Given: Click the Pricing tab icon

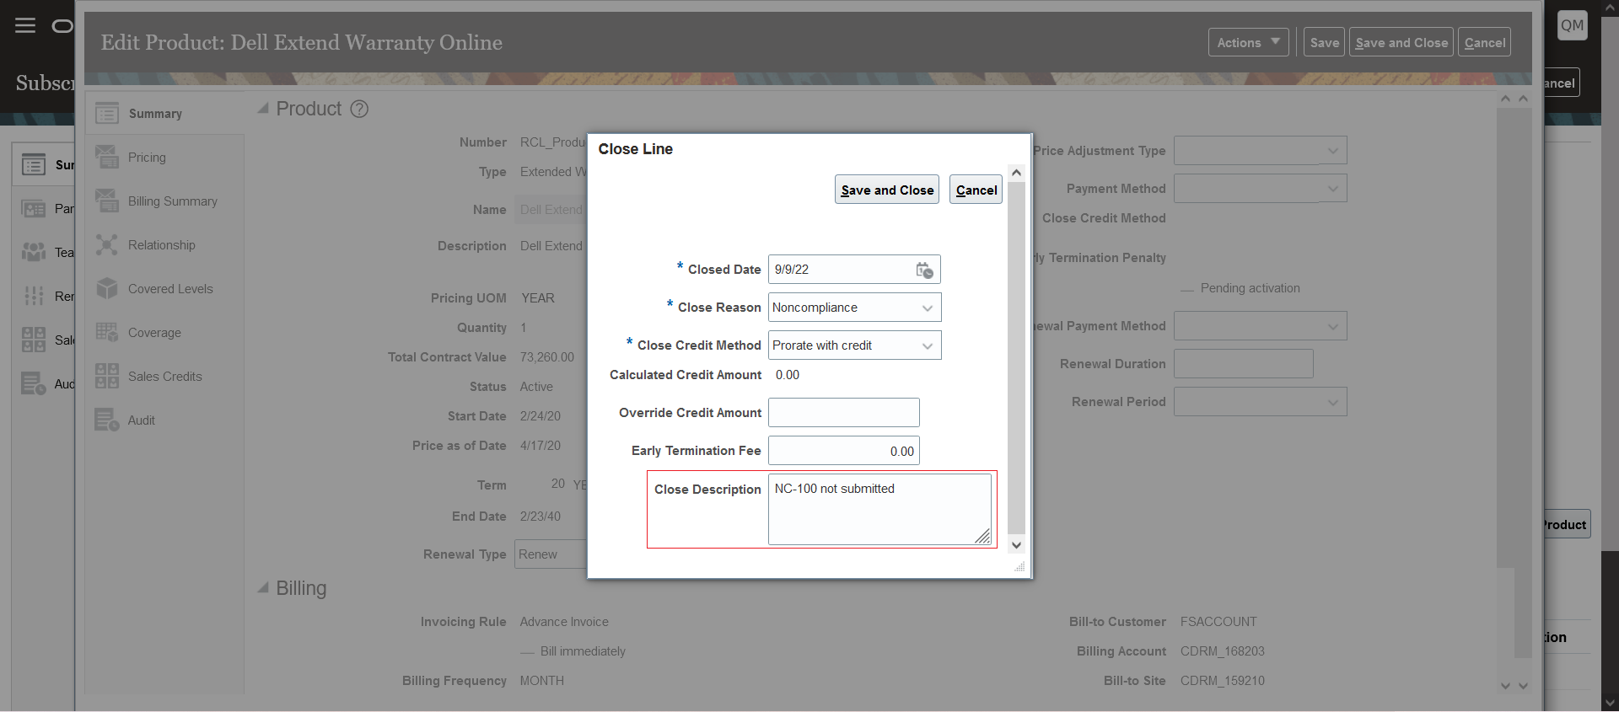Looking at the screenshot, I should point(107,157).
